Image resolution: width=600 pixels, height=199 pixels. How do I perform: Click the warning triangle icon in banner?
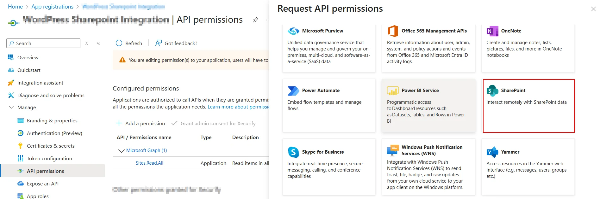[x=122, y=60]
